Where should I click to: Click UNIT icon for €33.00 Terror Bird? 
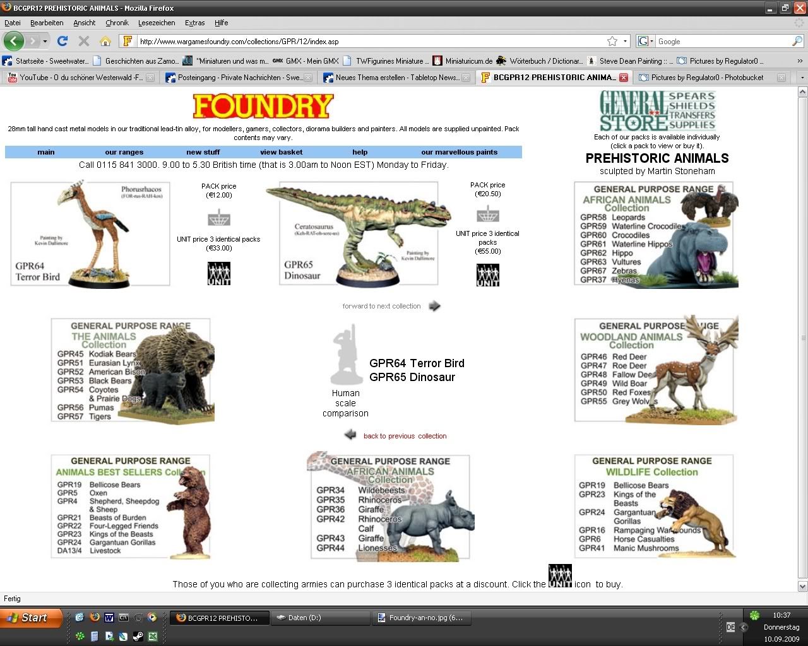[x=219, y=273]
